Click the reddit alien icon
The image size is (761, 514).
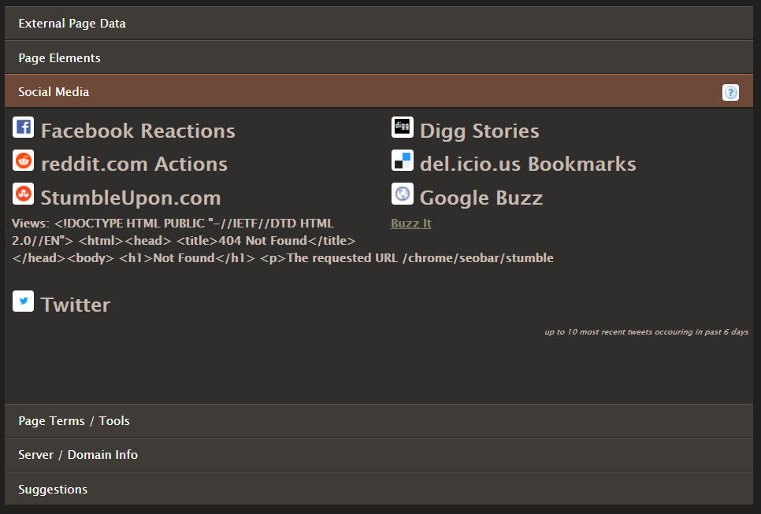point(24,161)
